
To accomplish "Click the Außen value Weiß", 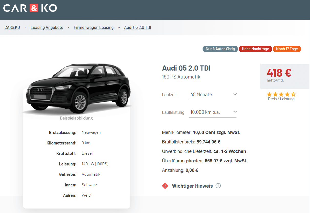I will (86, 195).
